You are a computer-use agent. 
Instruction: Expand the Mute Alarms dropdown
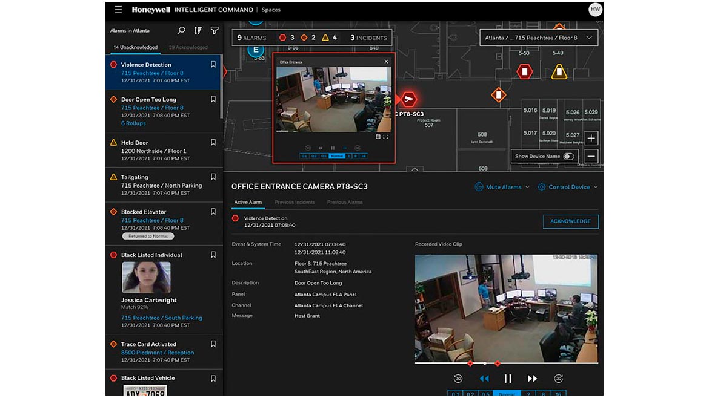[502, 187]
